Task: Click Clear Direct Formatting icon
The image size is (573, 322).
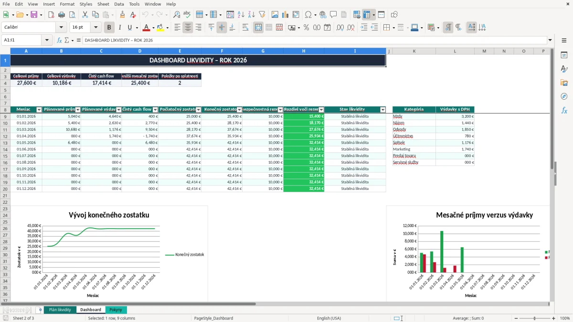Action: [x=133, y=15]
